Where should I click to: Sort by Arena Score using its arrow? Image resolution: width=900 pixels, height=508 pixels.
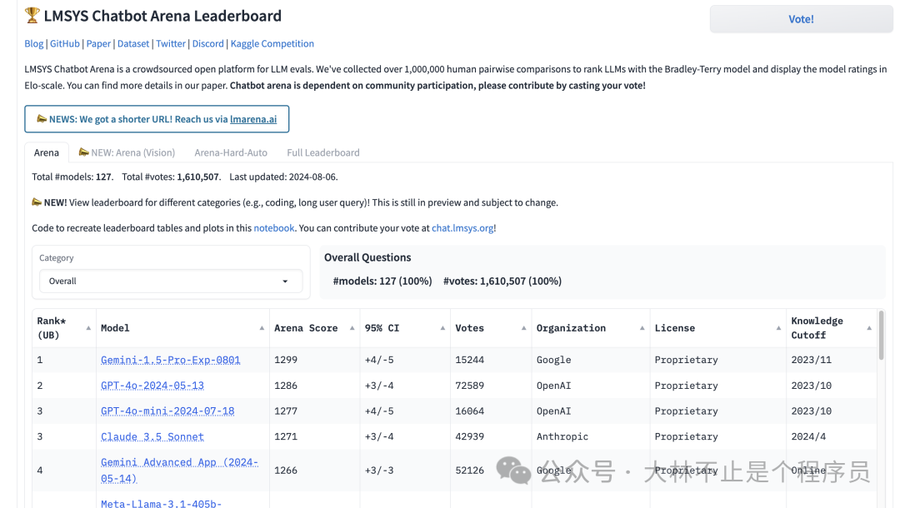click(x=352, y=328)
